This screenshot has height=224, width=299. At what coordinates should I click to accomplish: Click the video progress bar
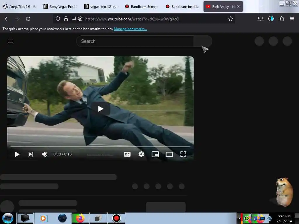(100, 147)
